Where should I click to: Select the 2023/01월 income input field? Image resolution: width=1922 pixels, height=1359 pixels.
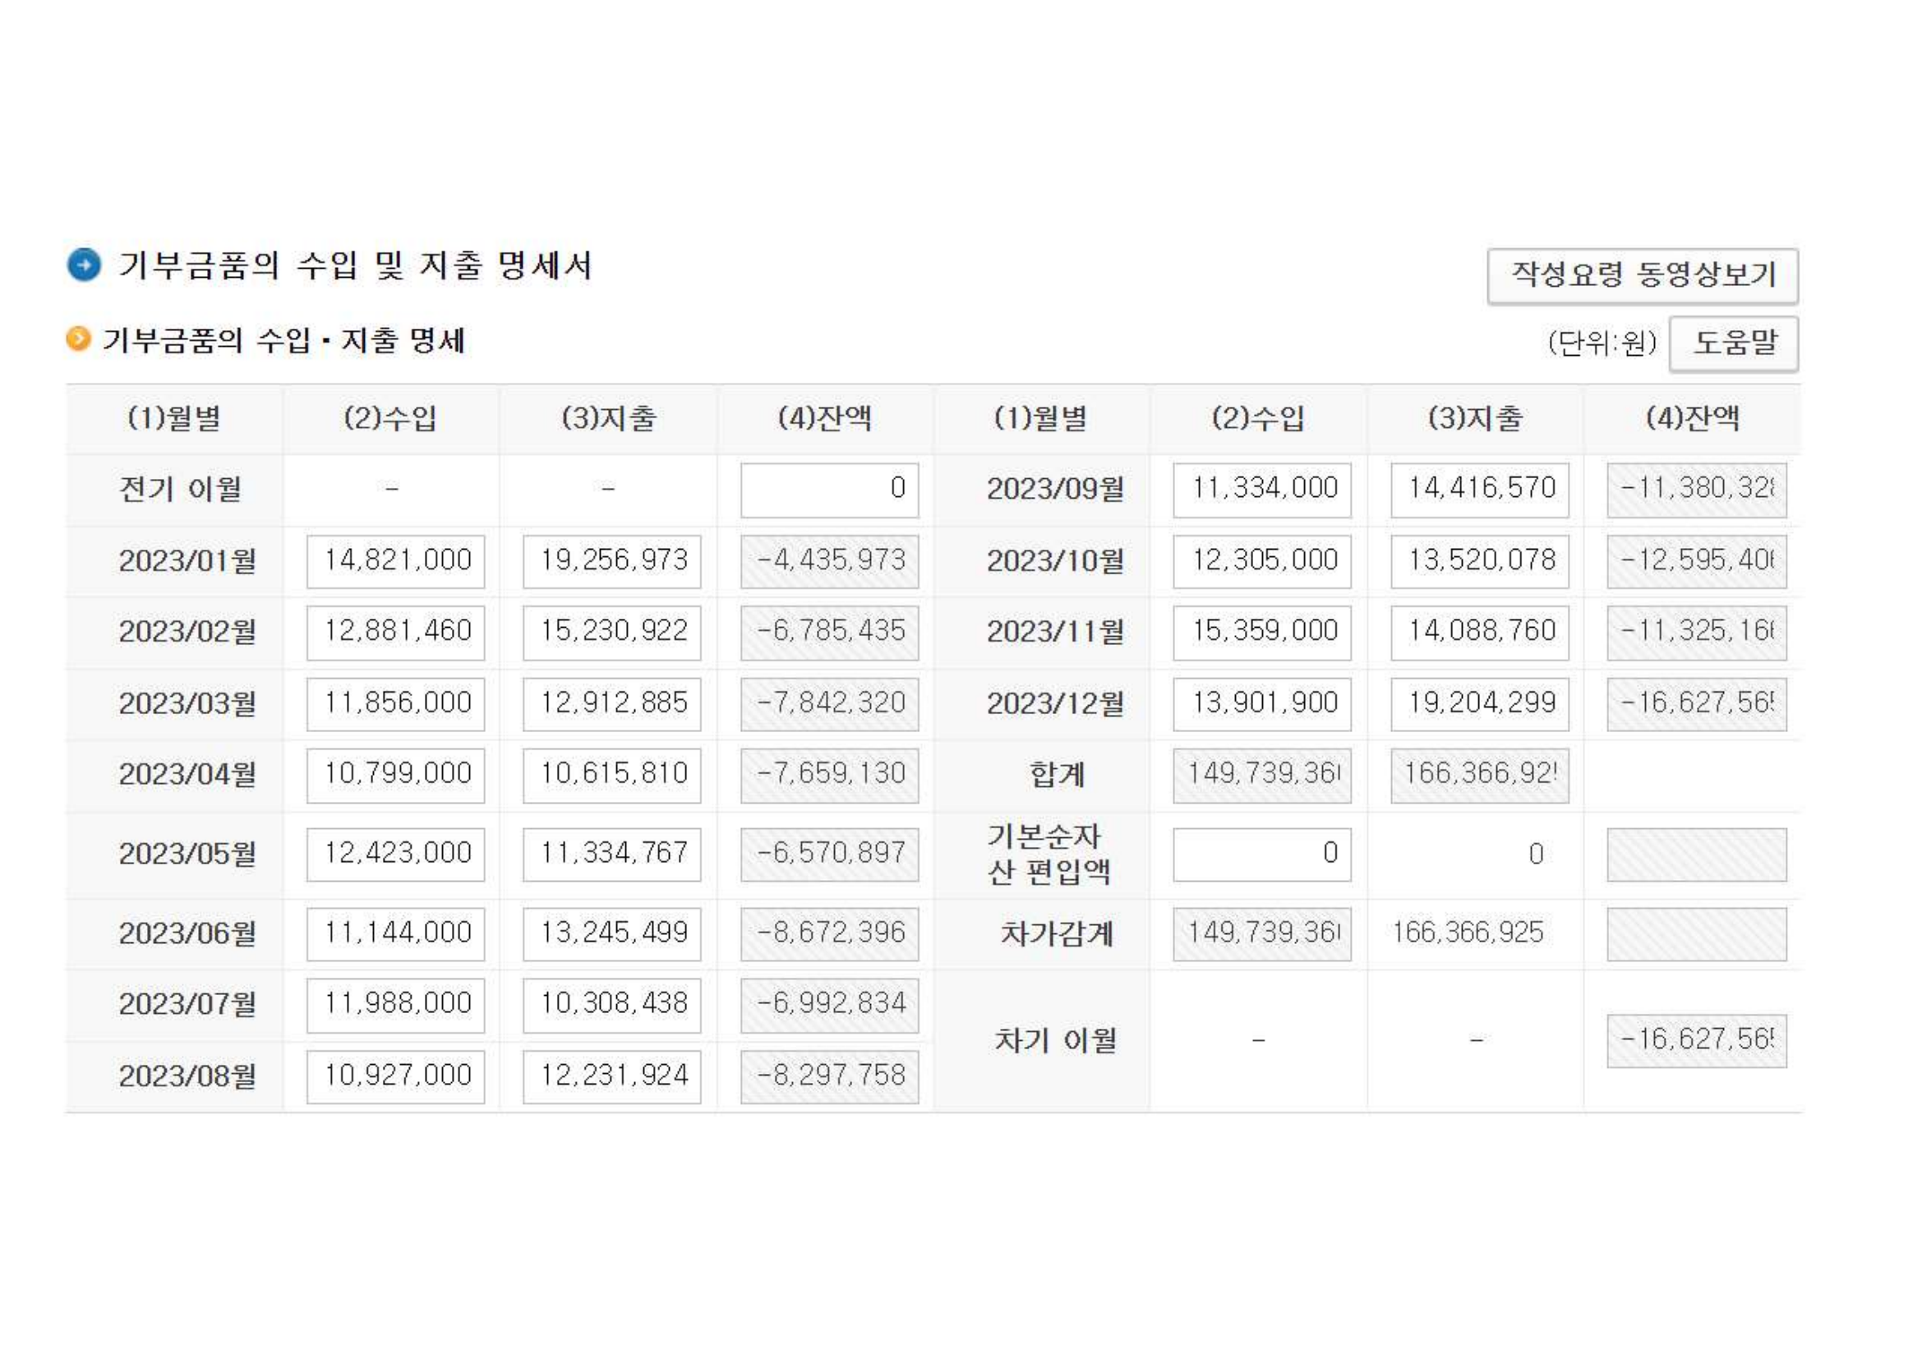395,560
